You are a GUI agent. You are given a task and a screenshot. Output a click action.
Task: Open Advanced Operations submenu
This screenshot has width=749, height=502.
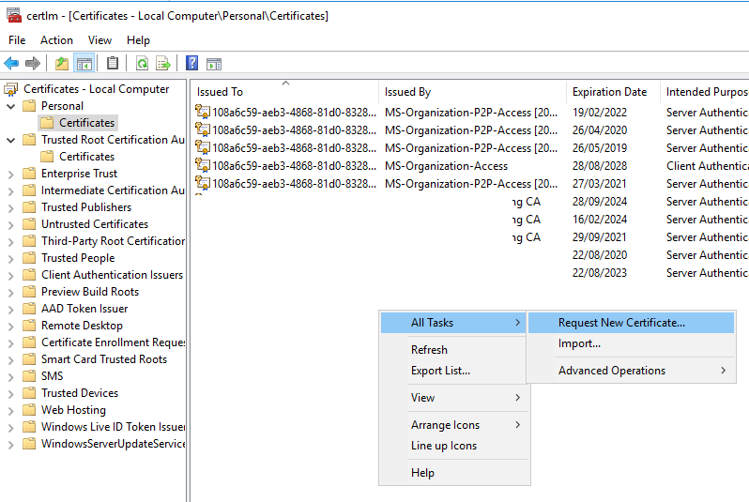(x=631, y=371)
